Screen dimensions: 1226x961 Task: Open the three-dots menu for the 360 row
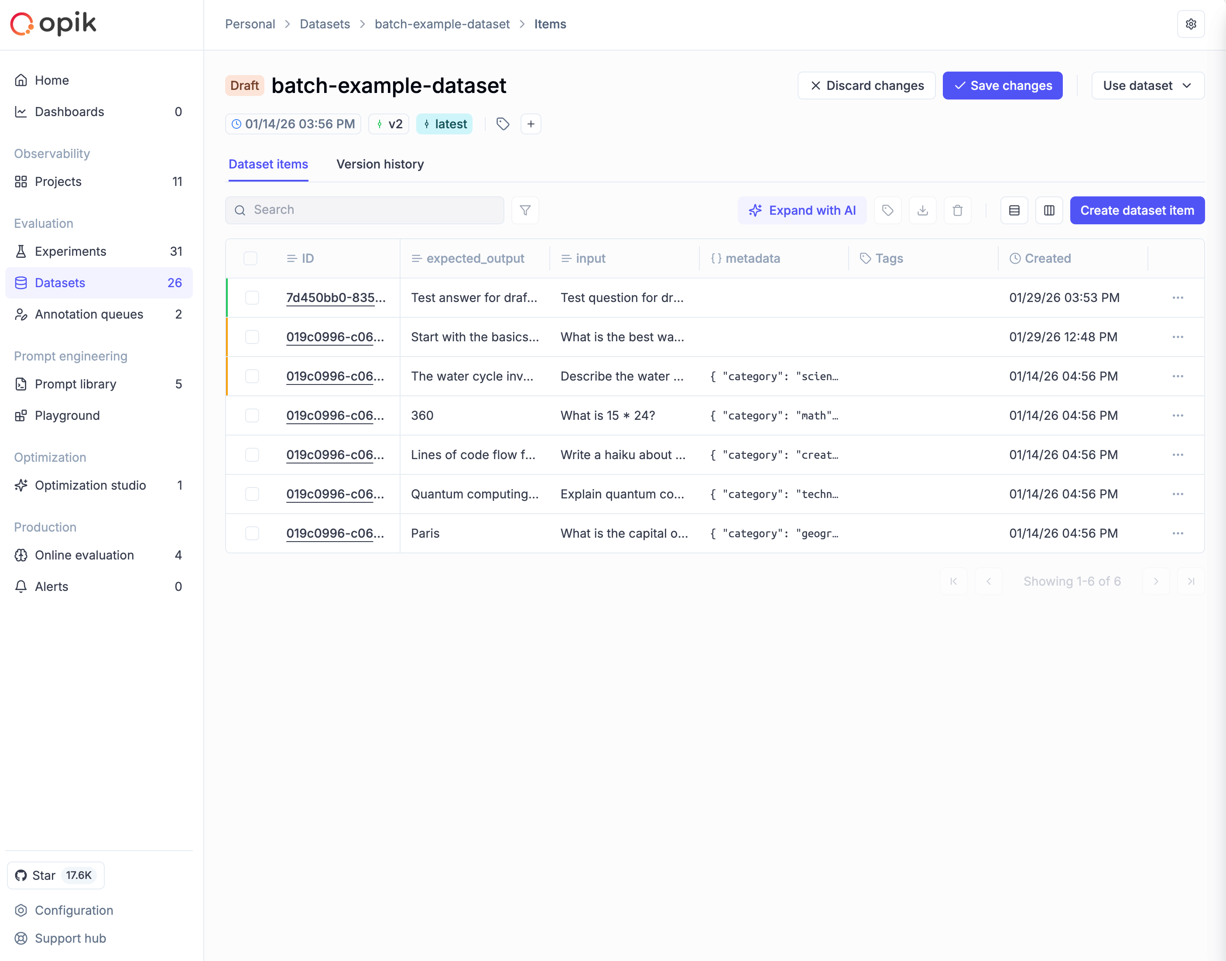(x=1178, y=416)
